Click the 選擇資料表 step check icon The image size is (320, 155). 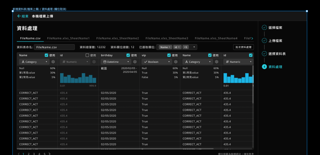coord(264,53)
